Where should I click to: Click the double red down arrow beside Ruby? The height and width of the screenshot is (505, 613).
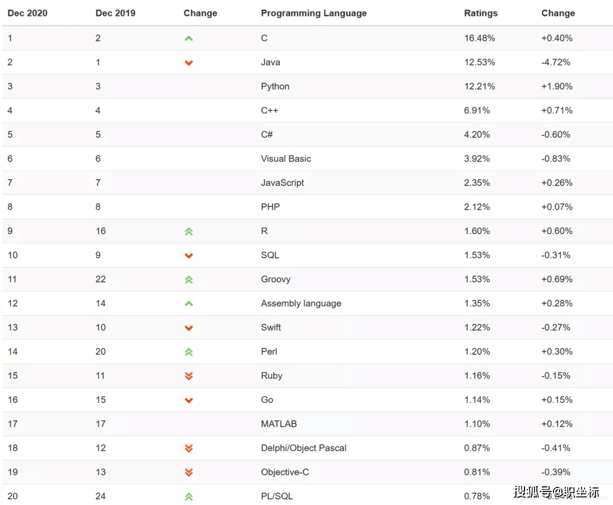click(x=189, y=376)
